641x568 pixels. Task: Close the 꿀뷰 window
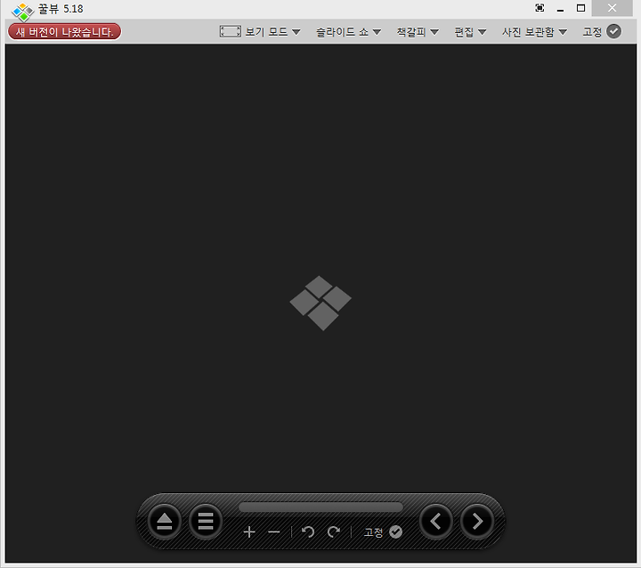point(612,8)
